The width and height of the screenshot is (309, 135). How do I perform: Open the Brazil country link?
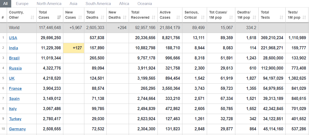[x=14, y=58]
